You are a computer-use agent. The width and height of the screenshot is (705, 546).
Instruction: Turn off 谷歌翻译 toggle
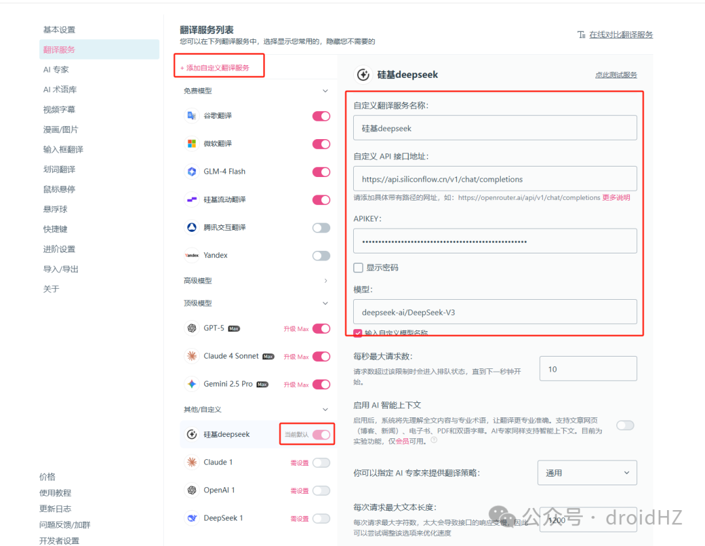coord(321,116)
